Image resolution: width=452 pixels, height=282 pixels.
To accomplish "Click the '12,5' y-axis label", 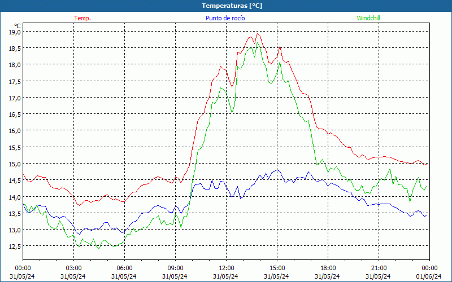I will [x=15, y=246].
